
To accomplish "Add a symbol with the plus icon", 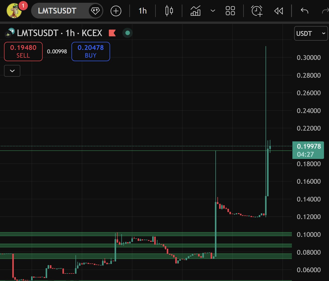I will click(x=116, y=11).
